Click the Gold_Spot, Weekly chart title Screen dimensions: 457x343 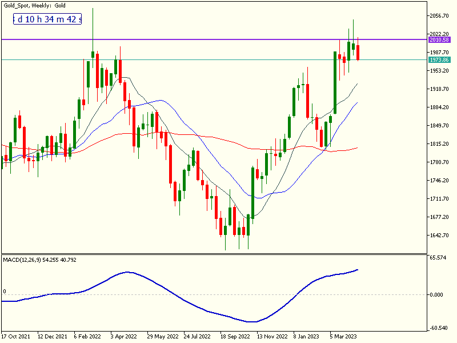tap(33, 5)
